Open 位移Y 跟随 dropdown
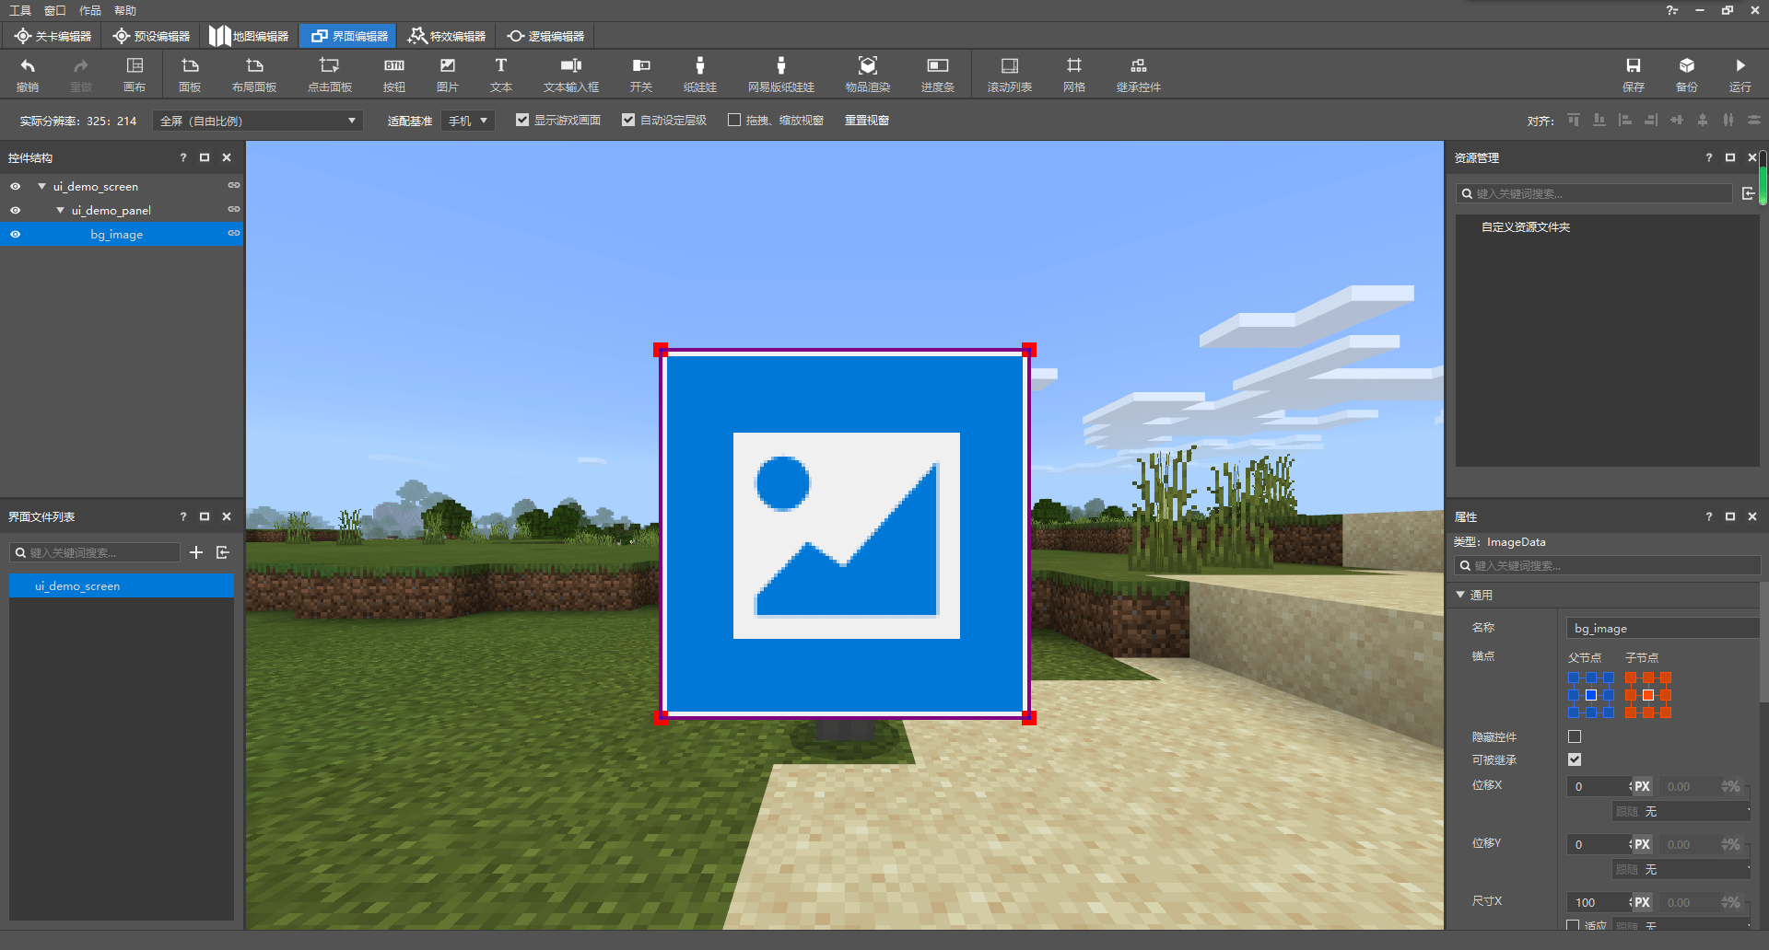The image size is (1769, 950). [x=1682, y=869]
